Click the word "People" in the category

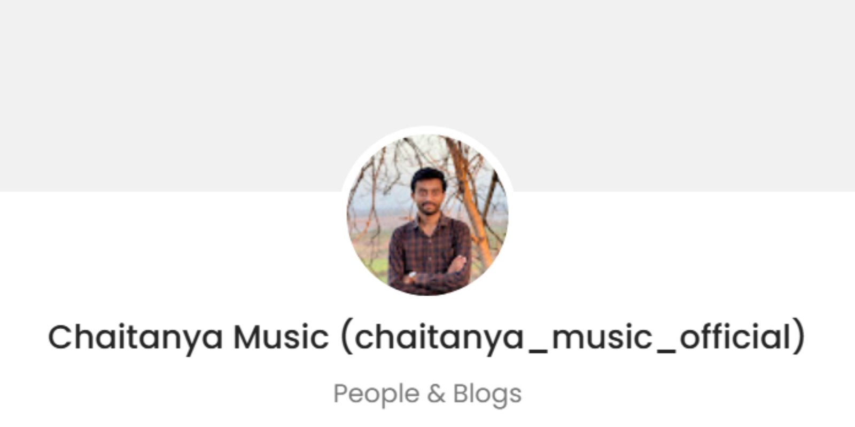coord(376,394)
